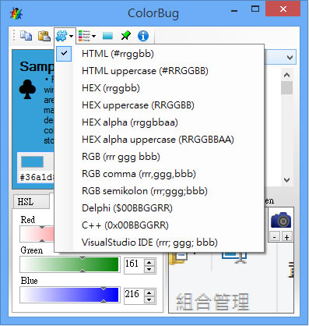
Task: Click the Paste clipboard icon
Action: (44, 36)
